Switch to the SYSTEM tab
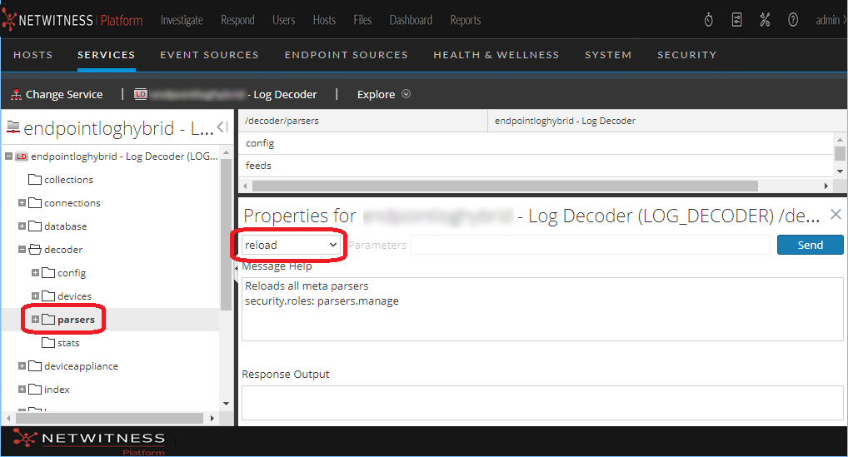This screenshot has height=457, width=848. point(608,55)
